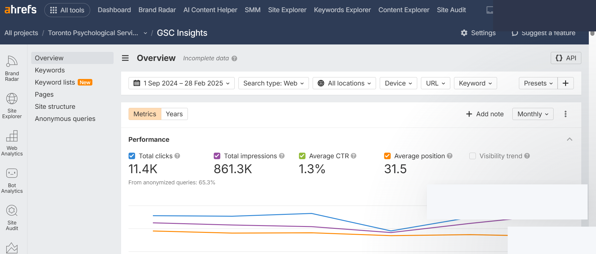Enable the Visibility trend checkbox
Image resolution: width=596 pixels, height=254 pixels.
pos(472,156)
